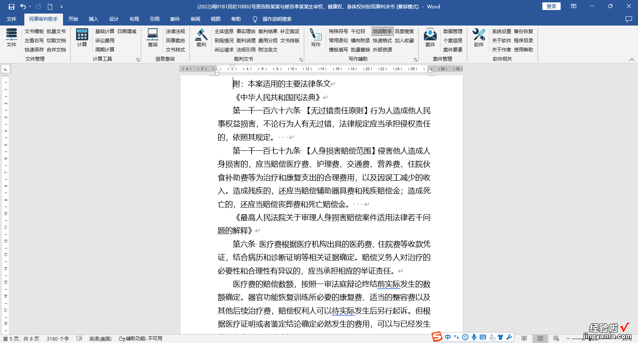Click the right indent marker on the ruler
The image size is (638, 343).
430,71
